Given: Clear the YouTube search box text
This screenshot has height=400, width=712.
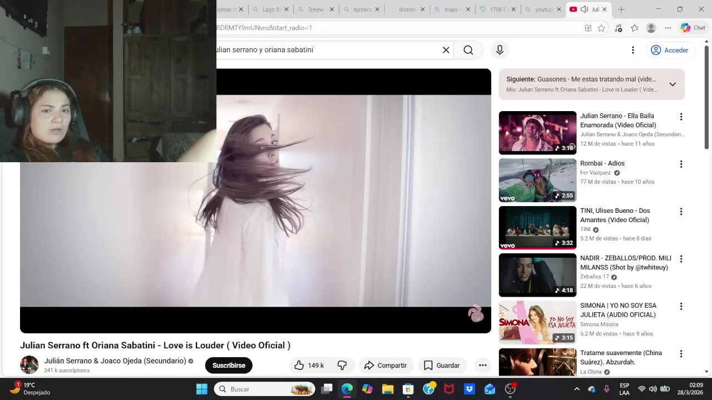Looking at the screenshot, I should point(446,50).
